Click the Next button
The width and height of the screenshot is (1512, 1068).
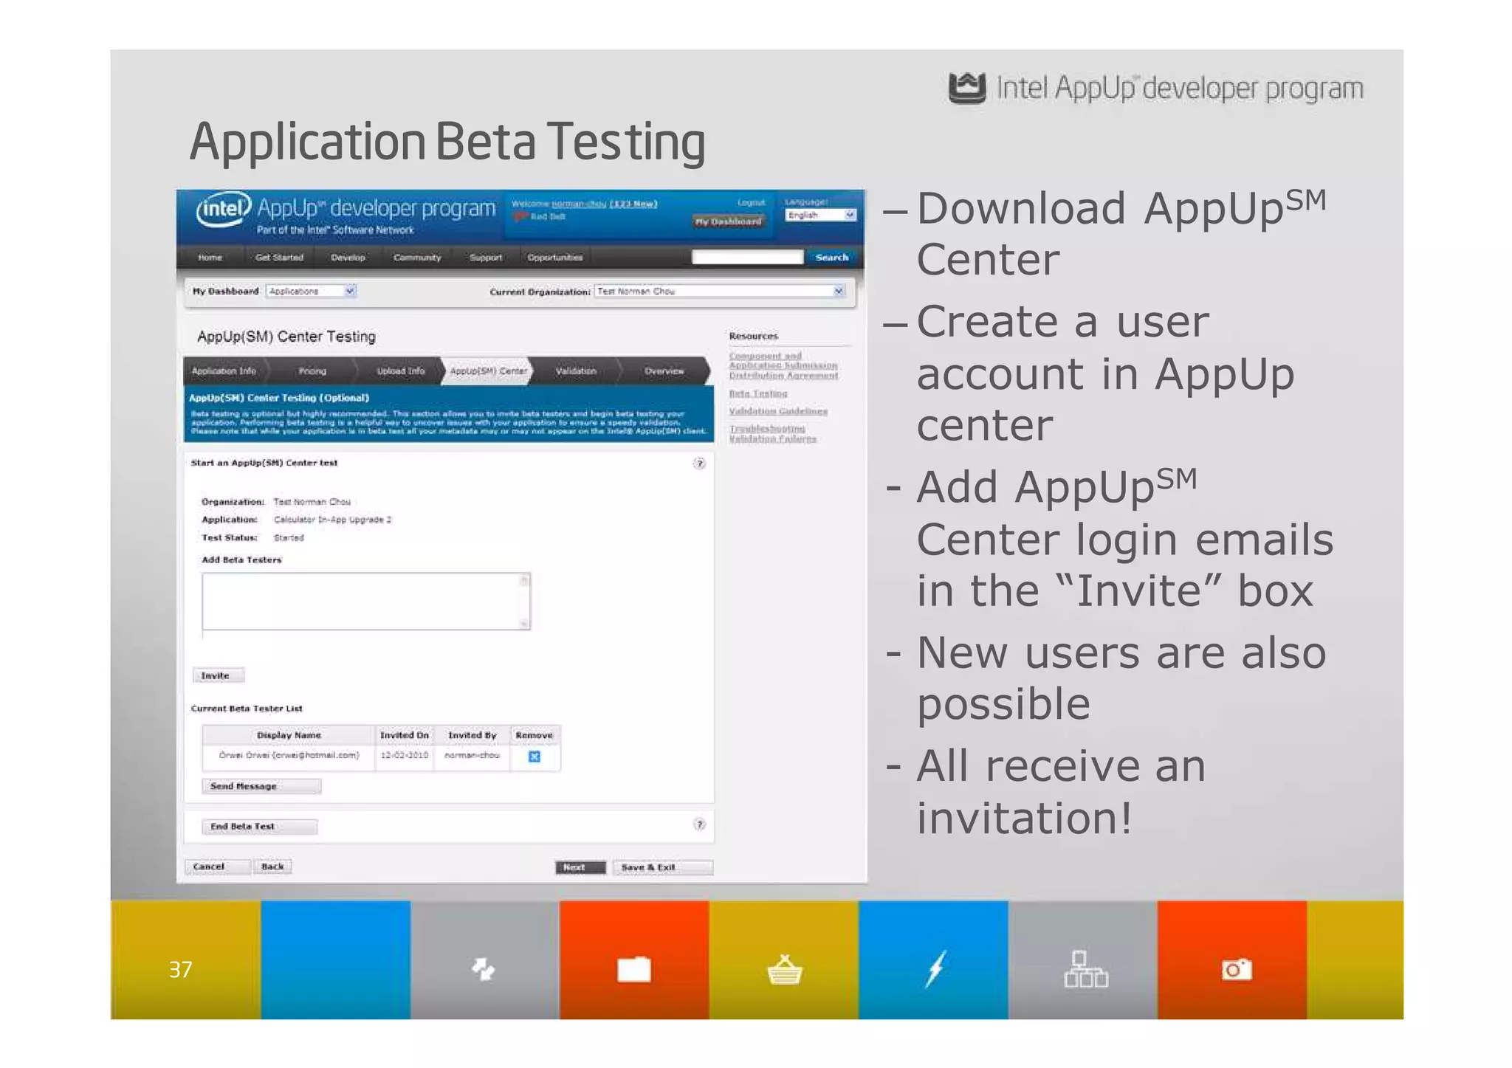(x=581, y=867)
